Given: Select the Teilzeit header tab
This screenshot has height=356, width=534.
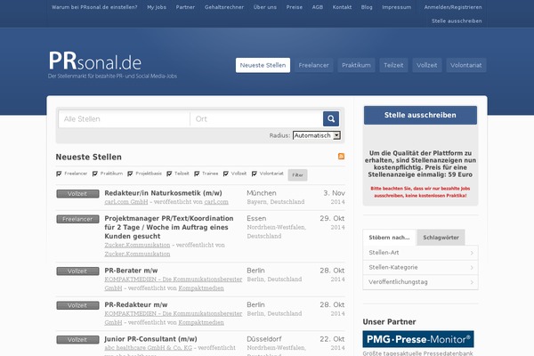Looking at the screenshot, I should coord(393,65).
